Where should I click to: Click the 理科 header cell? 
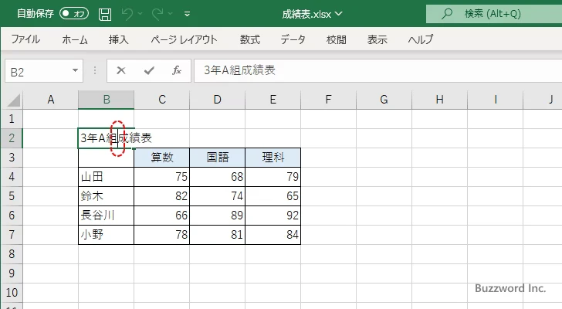tap(273, 158)
